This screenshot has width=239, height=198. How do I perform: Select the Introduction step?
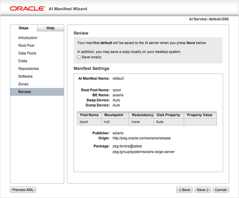pos(28,38)
